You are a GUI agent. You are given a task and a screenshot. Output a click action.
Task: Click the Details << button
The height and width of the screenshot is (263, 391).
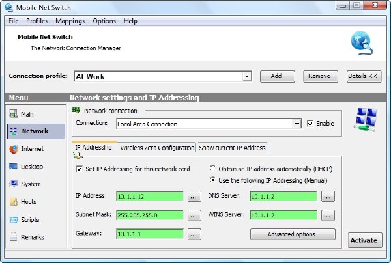tap(364, 76)
